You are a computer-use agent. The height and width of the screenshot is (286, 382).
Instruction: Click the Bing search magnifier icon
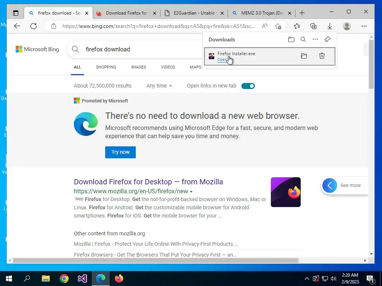(x=75, y=49)
